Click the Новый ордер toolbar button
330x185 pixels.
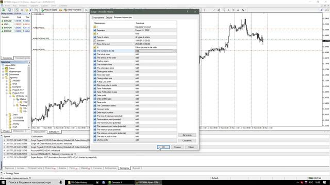pyautogui.click(x=49, y=10)
